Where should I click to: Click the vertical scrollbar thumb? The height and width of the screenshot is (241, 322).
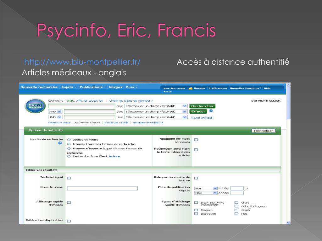[x=288, y=103]
